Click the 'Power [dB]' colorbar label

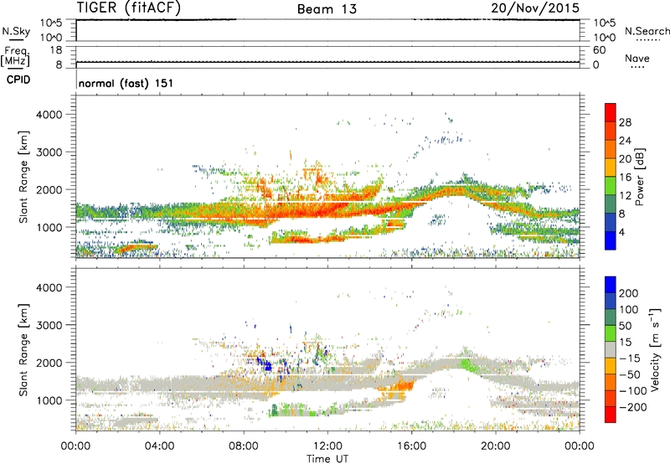[x=640, y=177]
